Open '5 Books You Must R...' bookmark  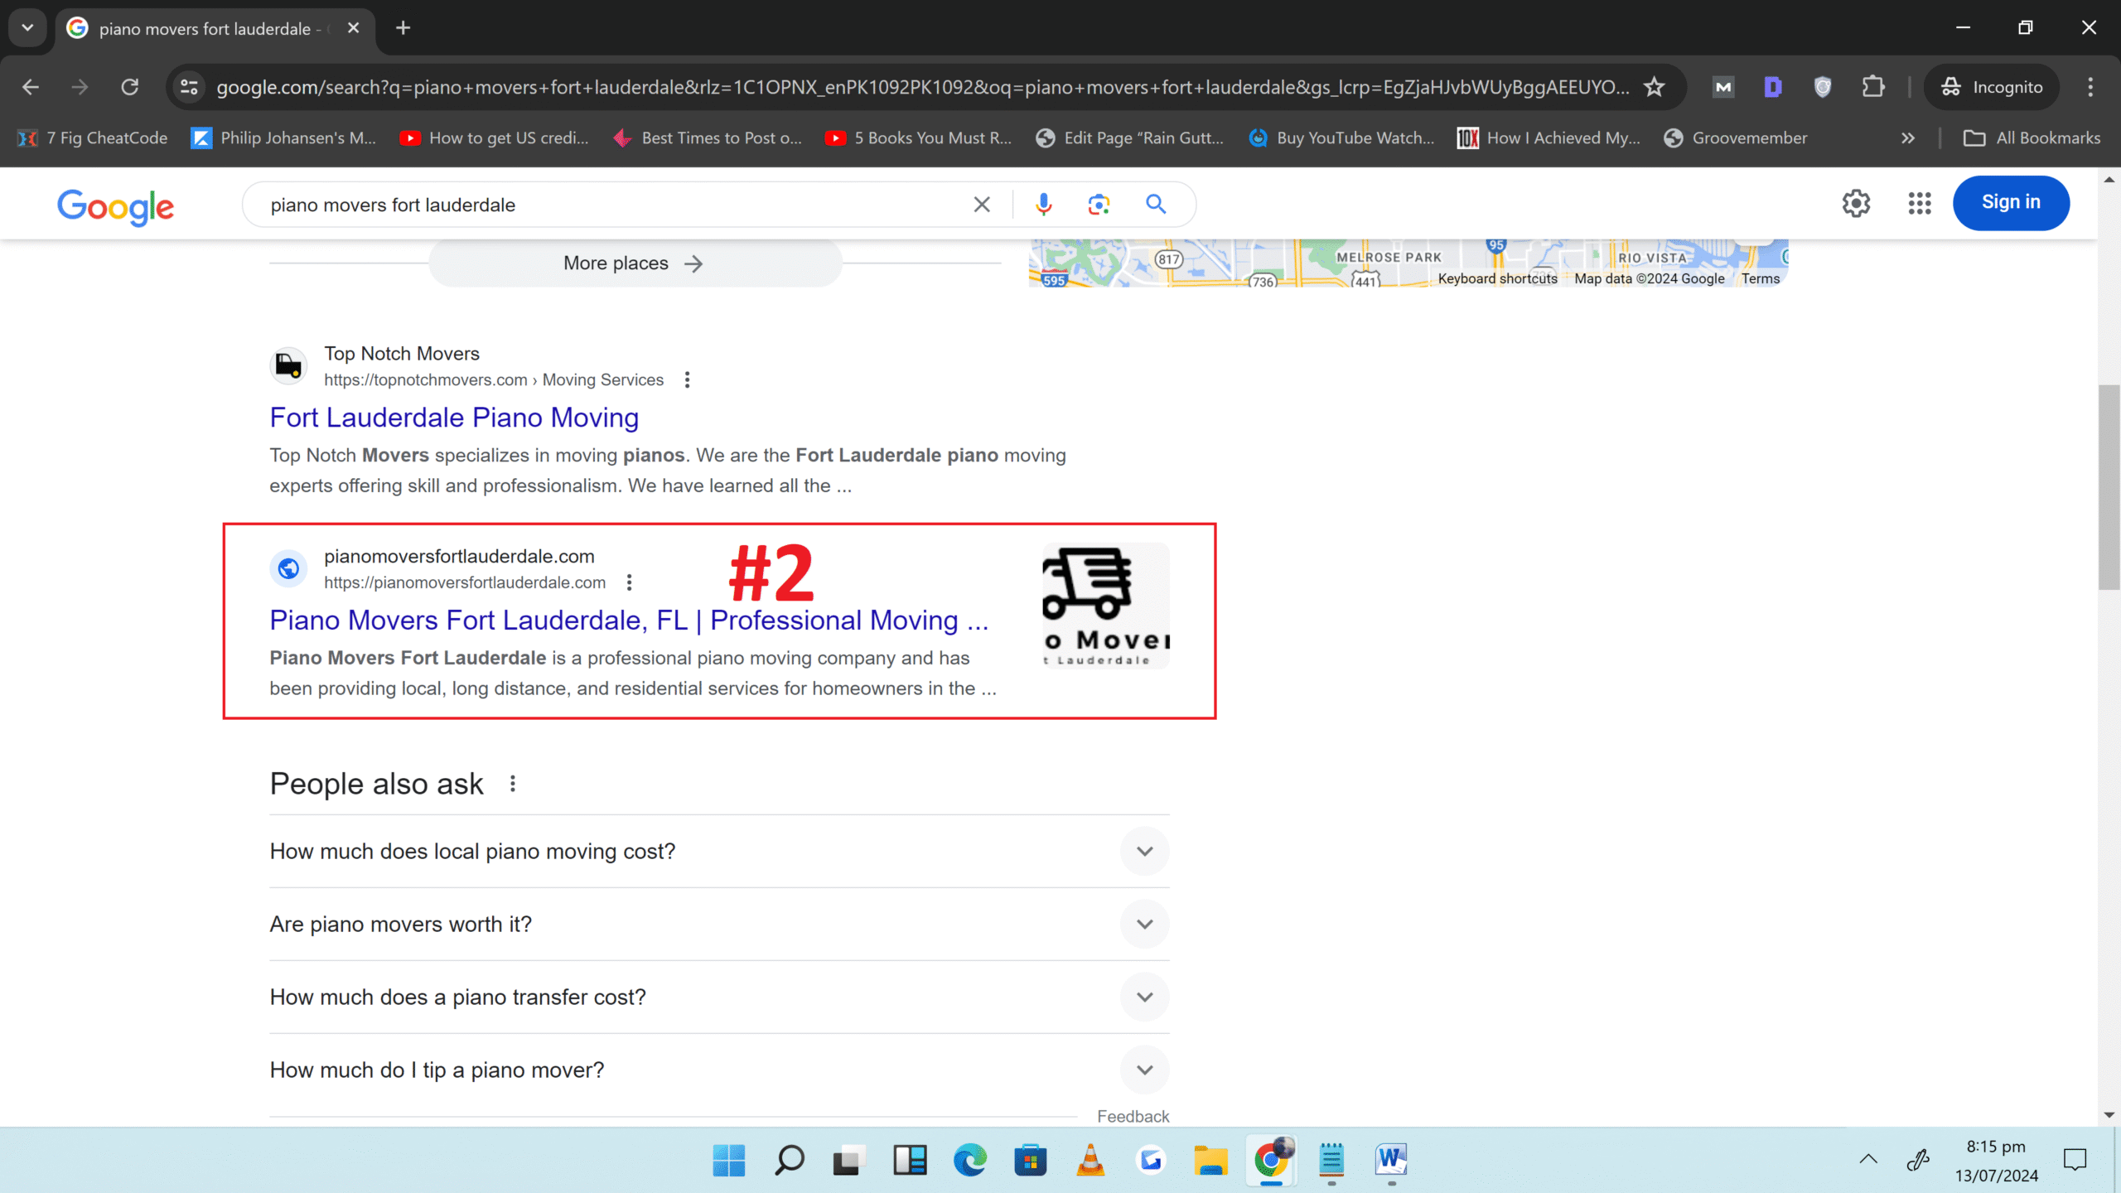pos(920,138)
